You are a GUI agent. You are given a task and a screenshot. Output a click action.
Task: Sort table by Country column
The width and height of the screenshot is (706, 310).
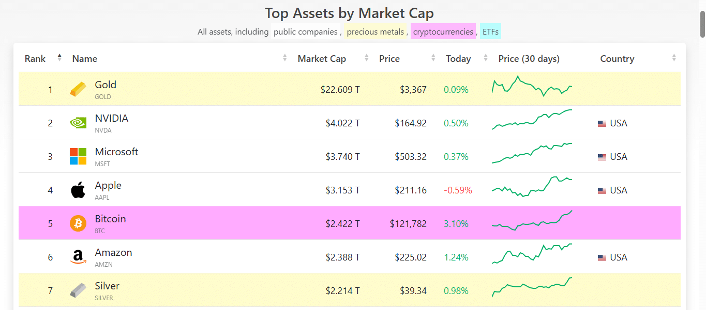(x=617, y=59)
